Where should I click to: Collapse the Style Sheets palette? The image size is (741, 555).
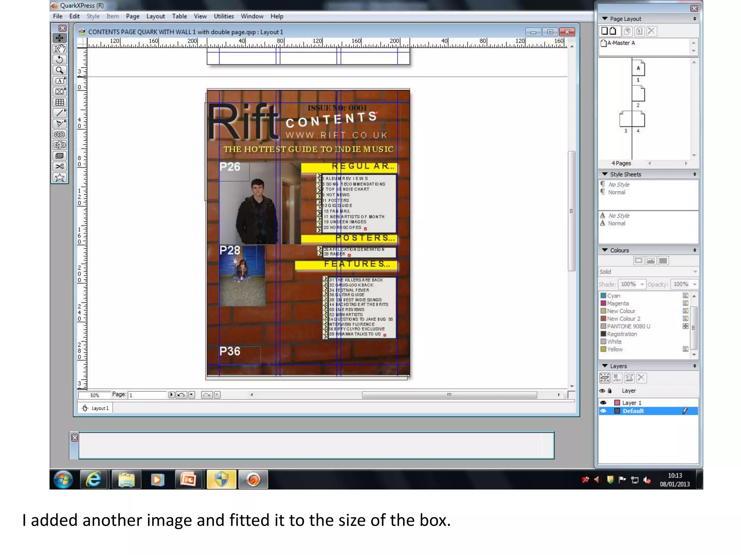(605, 174)
